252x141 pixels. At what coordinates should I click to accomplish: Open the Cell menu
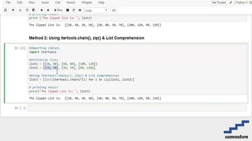point(57,3)
